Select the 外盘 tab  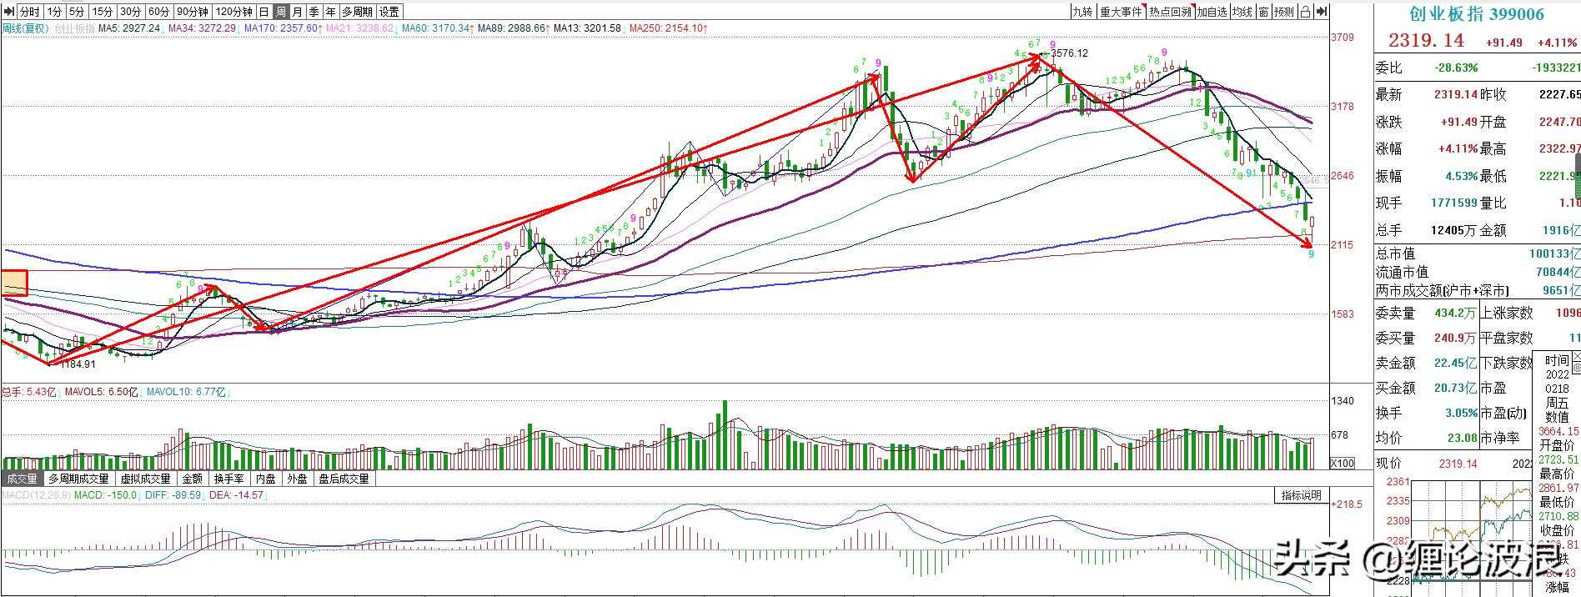coord(297,479)
